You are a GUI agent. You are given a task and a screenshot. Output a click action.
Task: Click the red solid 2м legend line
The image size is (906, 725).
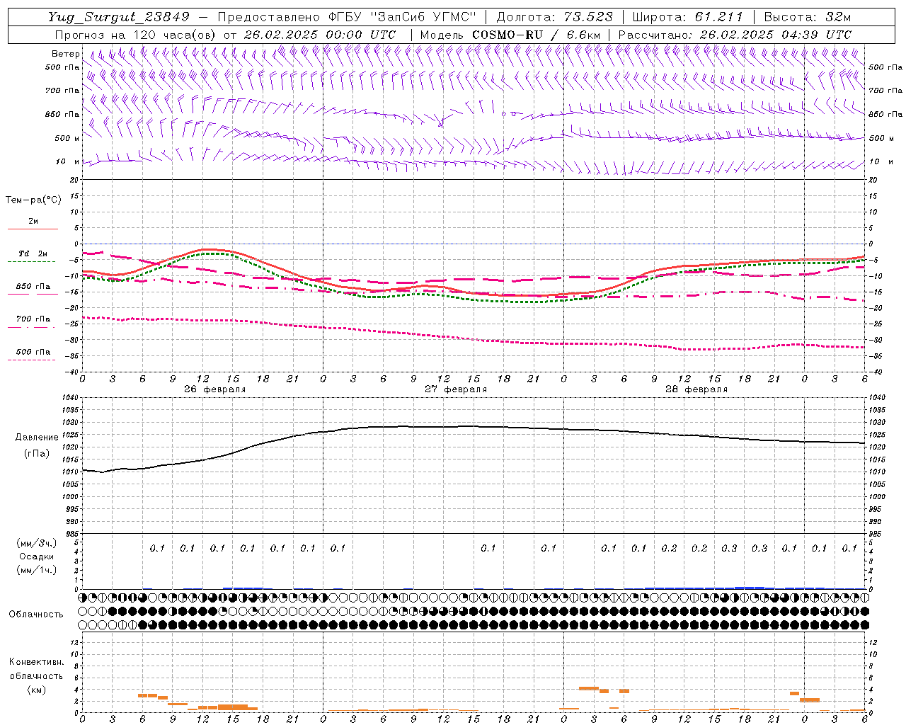(x=33, y=229)
